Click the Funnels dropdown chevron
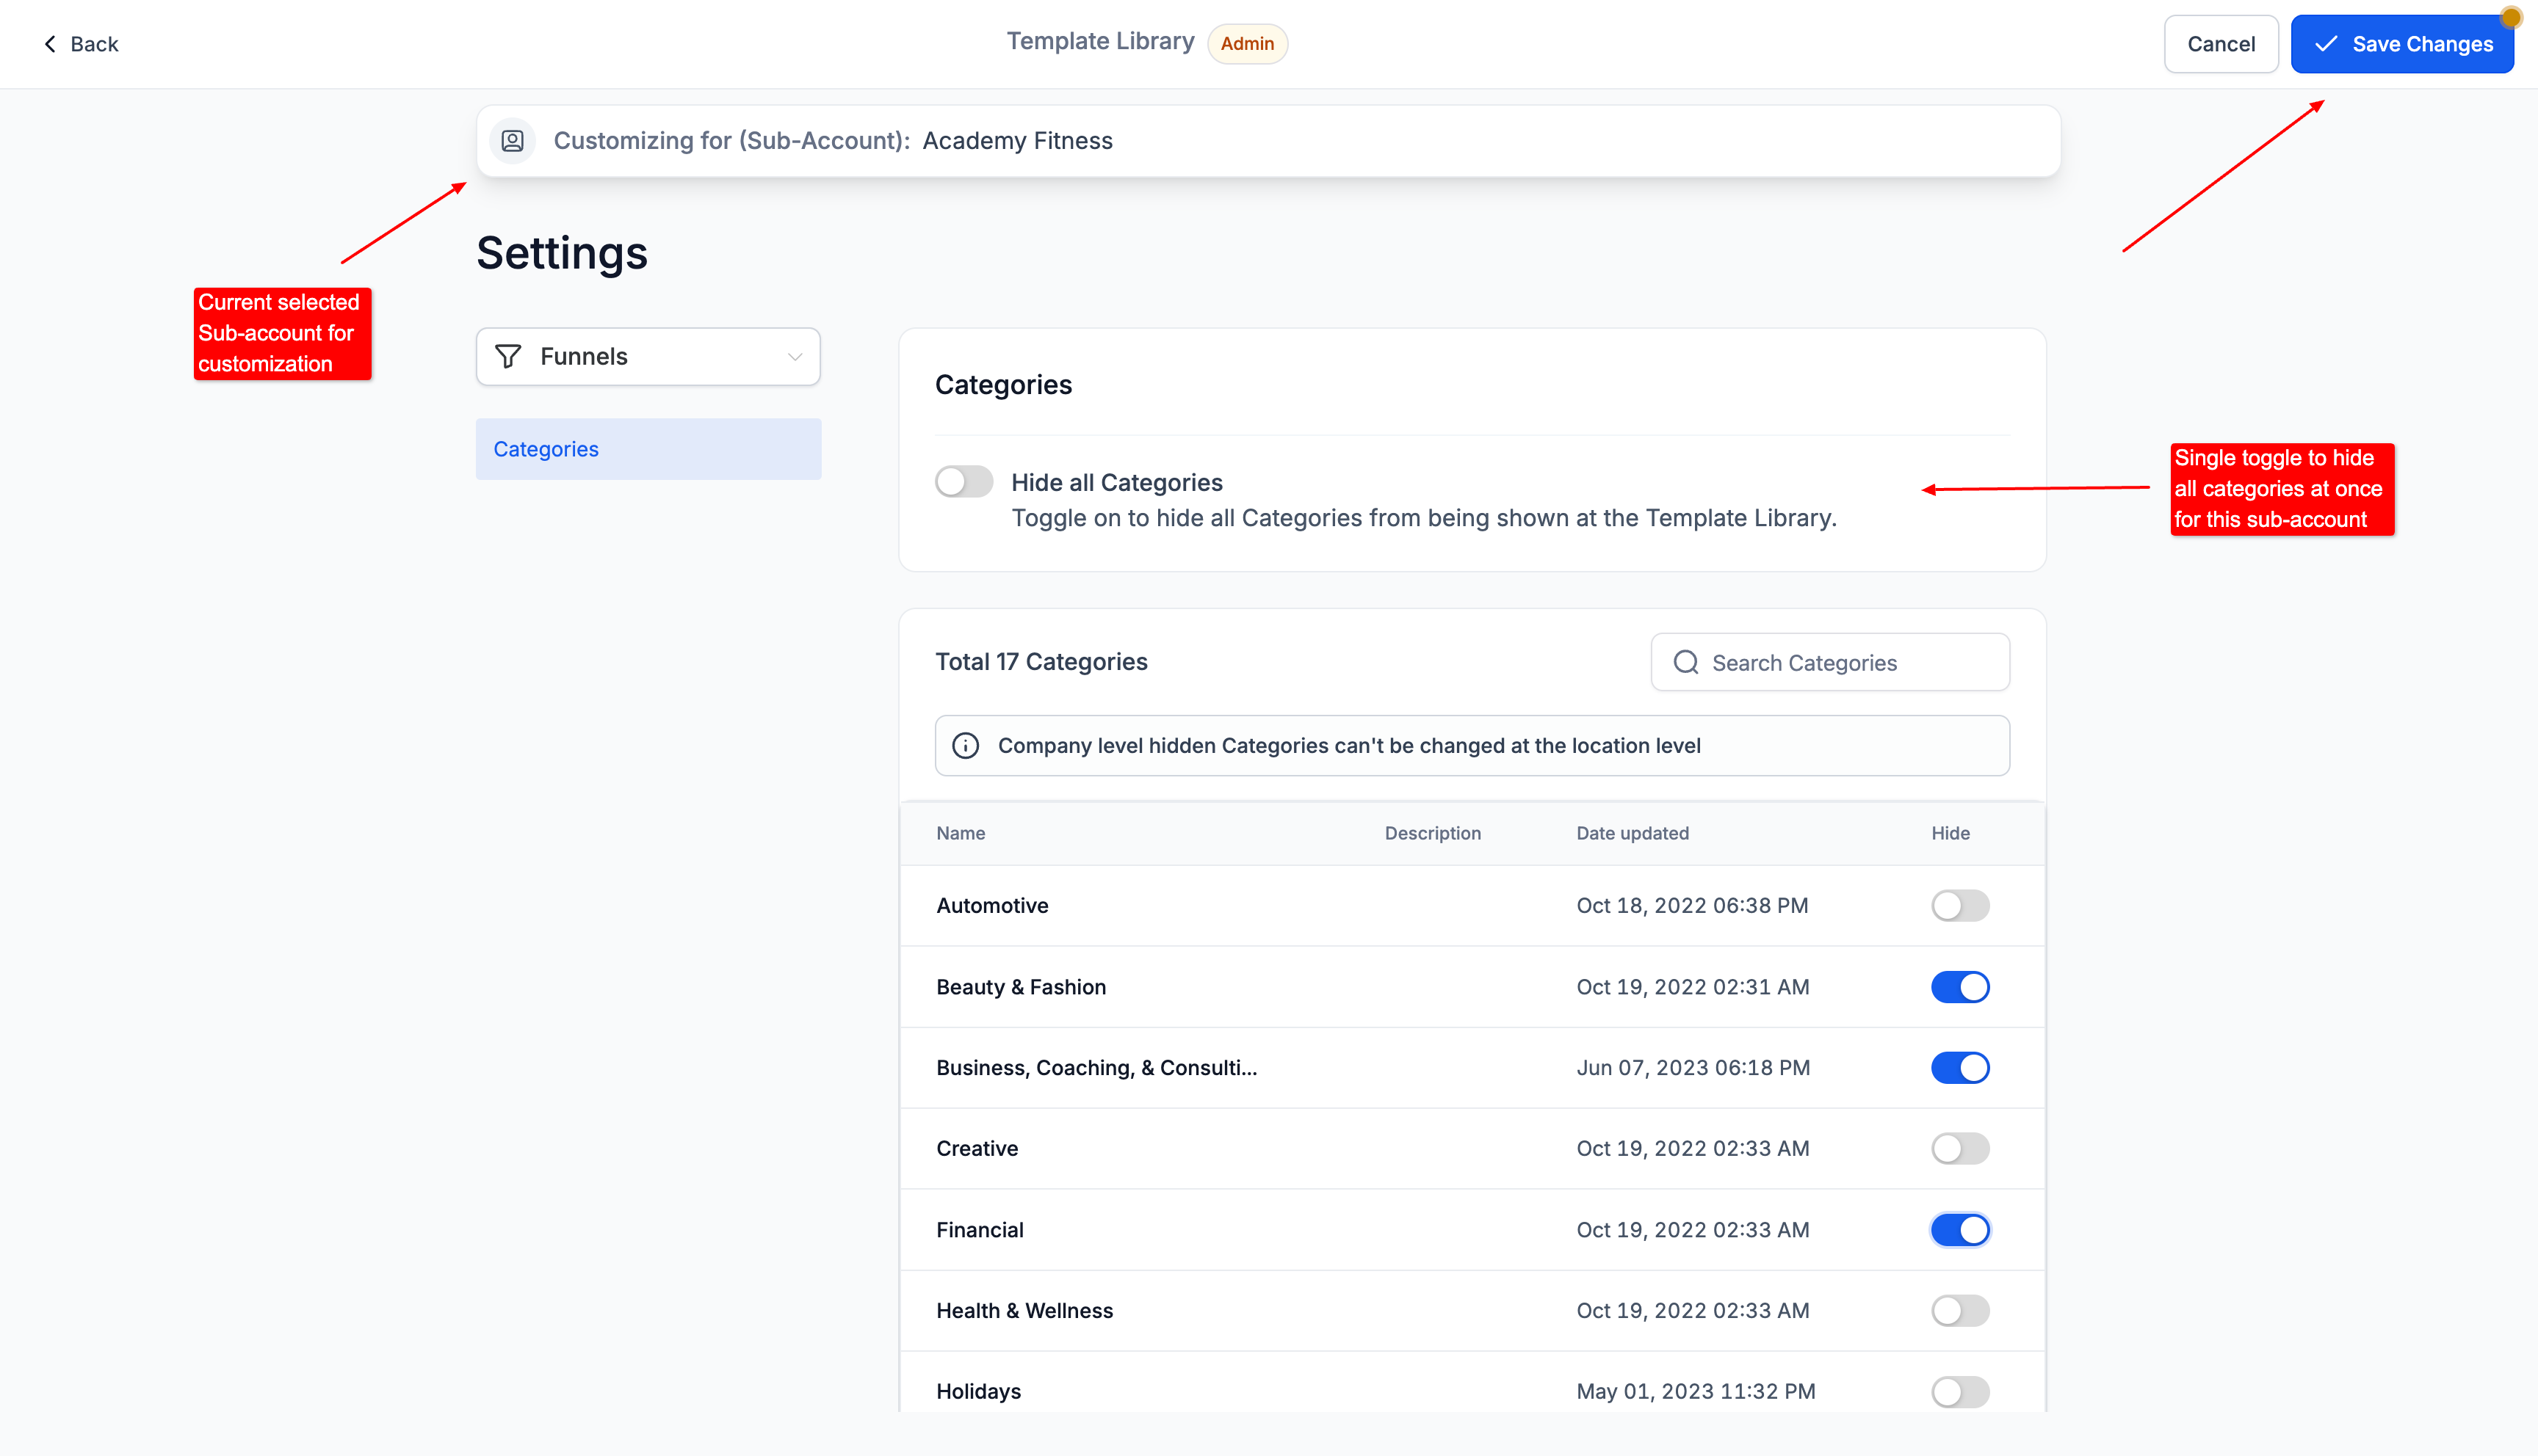The height and width of the screenshot is (1456, 2538). click(795, 357)
